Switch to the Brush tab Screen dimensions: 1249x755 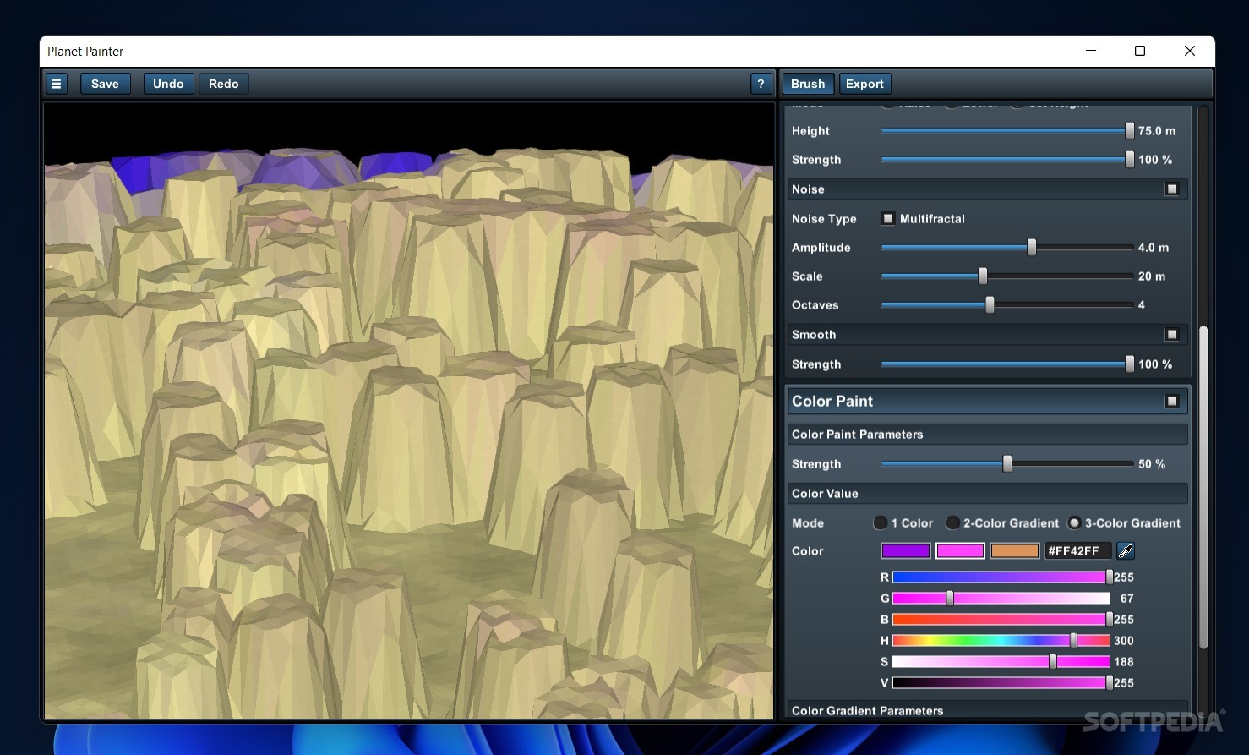[x=808, y=84]
